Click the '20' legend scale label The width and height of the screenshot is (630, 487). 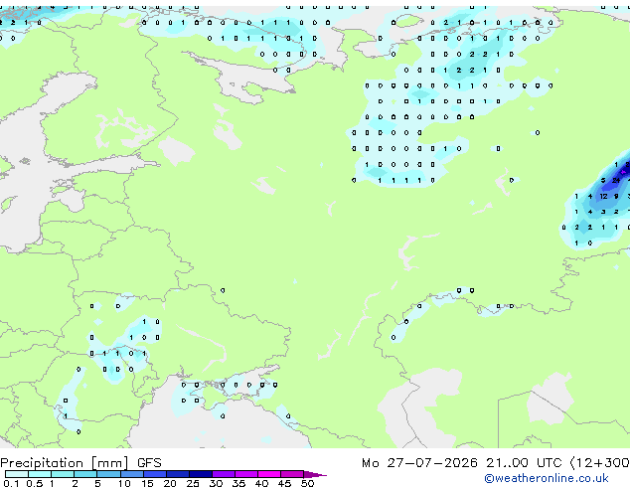(170, 483)
